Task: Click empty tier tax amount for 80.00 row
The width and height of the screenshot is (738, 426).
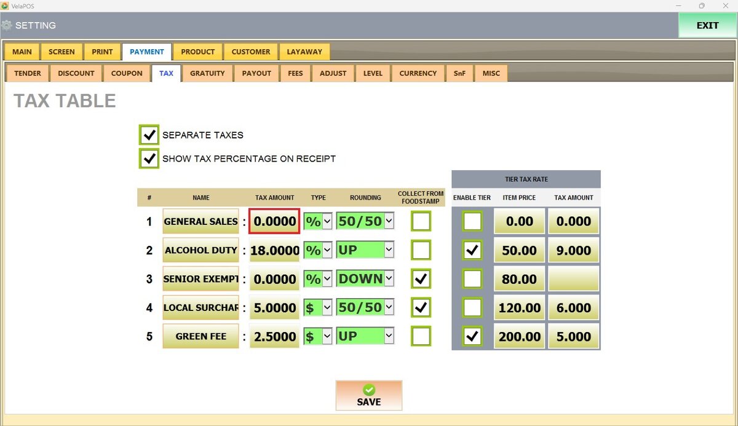Action: pyautogui.click(x=573, y=278)
